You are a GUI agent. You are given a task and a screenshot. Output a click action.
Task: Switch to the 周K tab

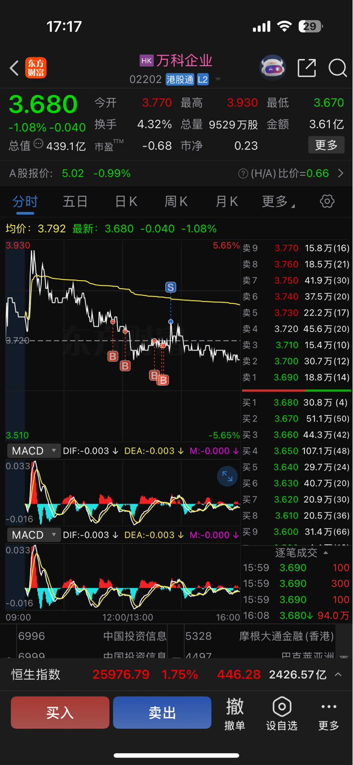pyautogui.click(x=176, y=201)
